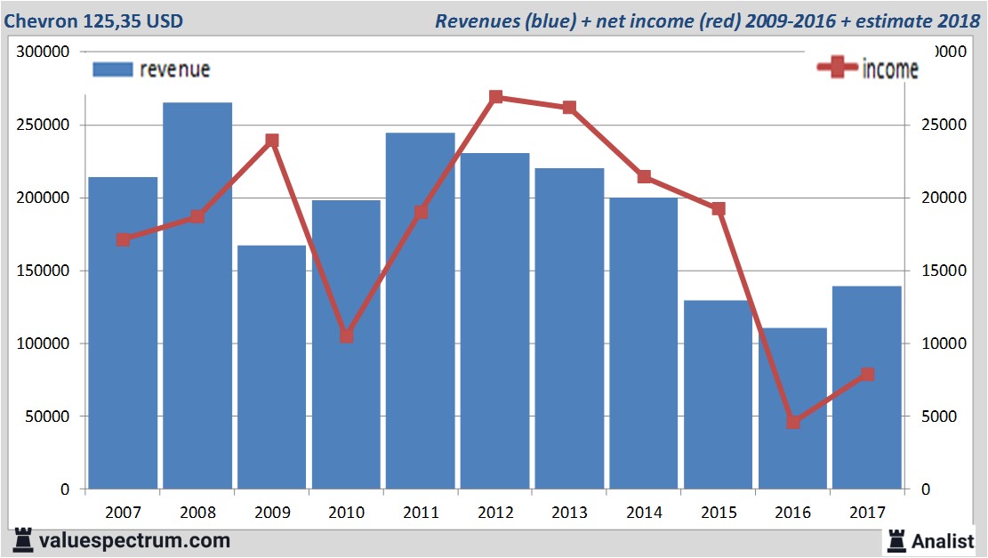This screenshot has width=988, height=558.
Task: Click the 200000 left axis label
Action: (x=43, y=198)
